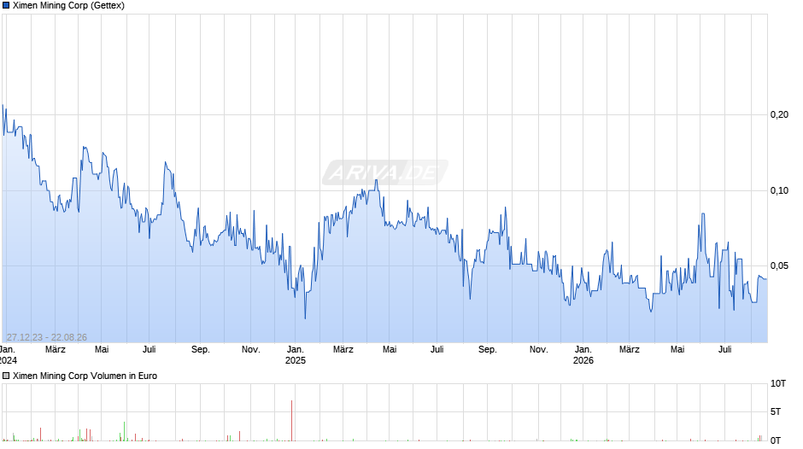Click the '0,05' price axis label

coord(779,265)
